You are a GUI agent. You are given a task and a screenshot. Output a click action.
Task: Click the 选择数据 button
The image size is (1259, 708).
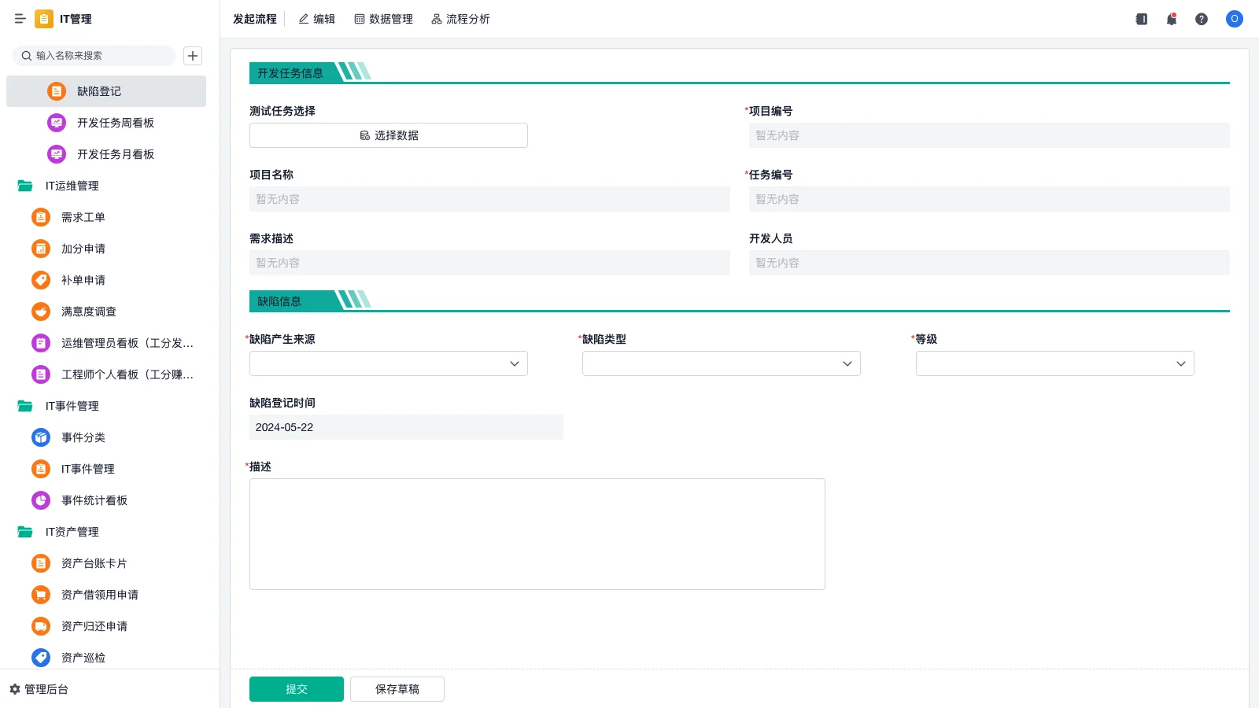tap(388, 135)
